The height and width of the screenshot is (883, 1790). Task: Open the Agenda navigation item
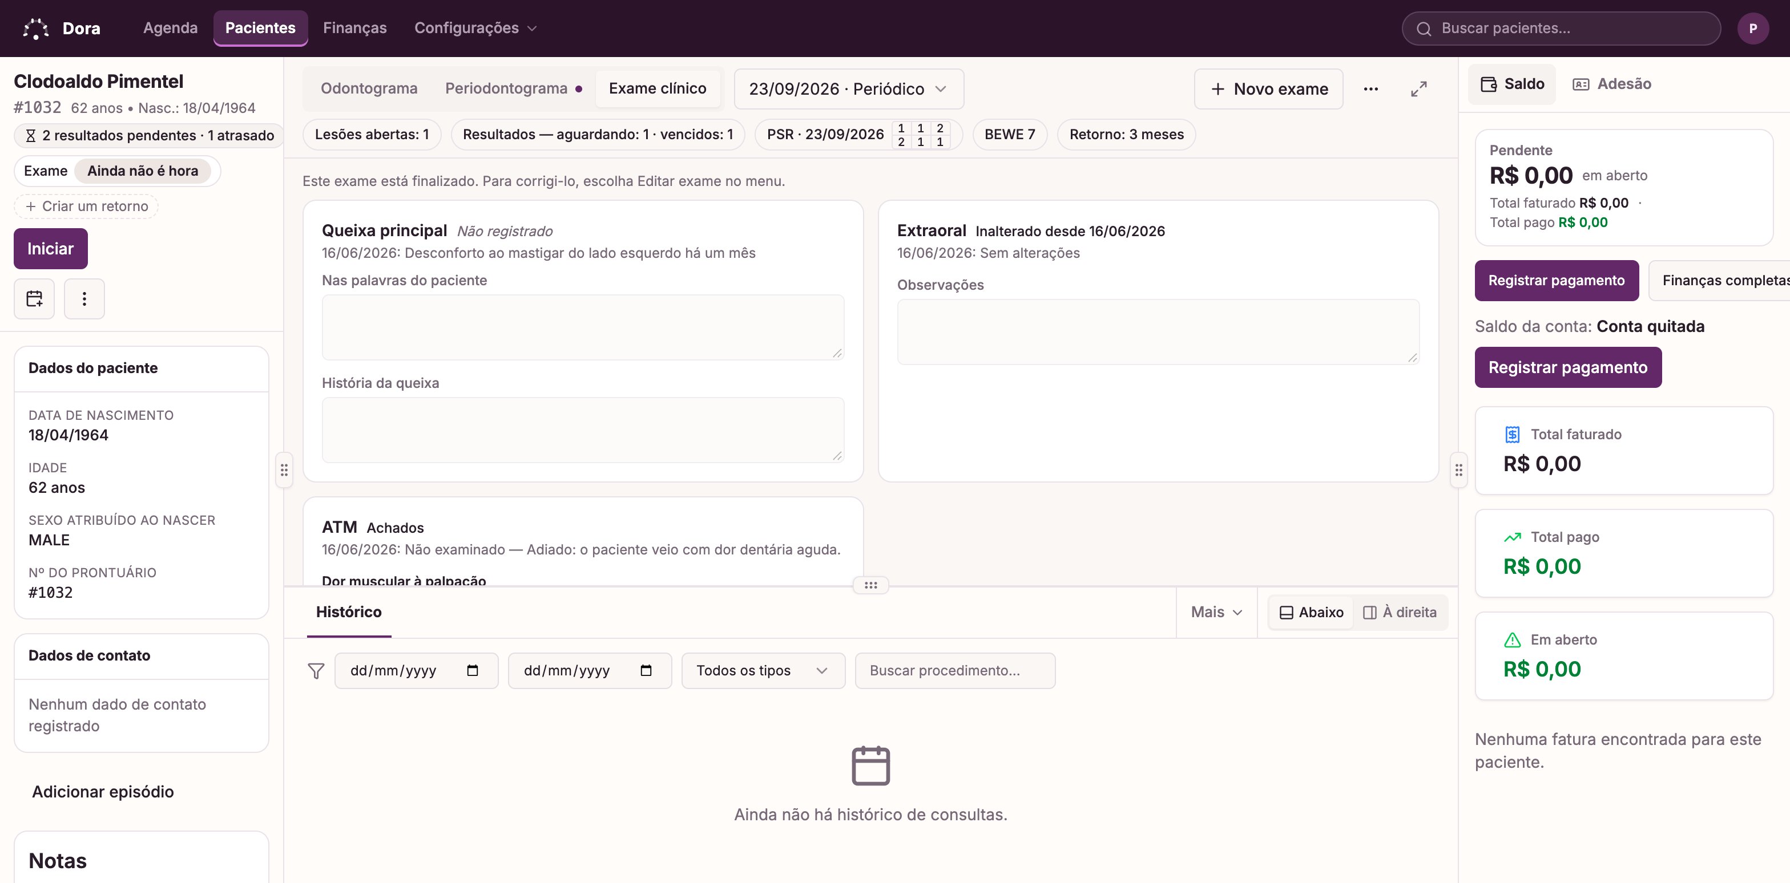pos(170,29)
